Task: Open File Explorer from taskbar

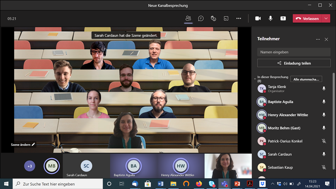Action: tap(173, 184)
